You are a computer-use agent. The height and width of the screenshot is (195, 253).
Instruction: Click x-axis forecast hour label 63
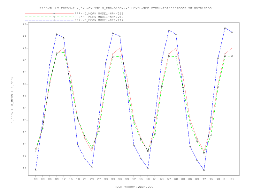pos(183,179)
